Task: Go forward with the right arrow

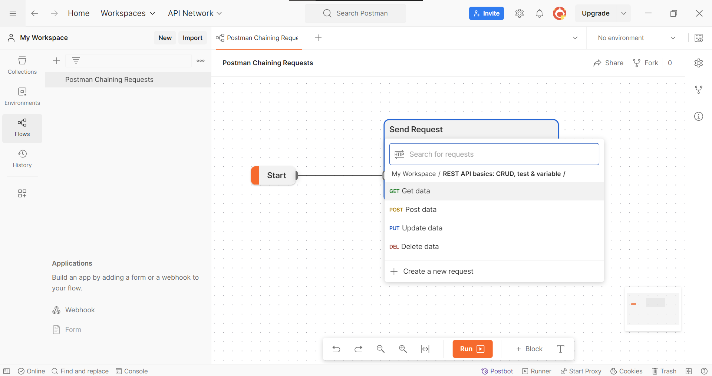Action: 55,13
